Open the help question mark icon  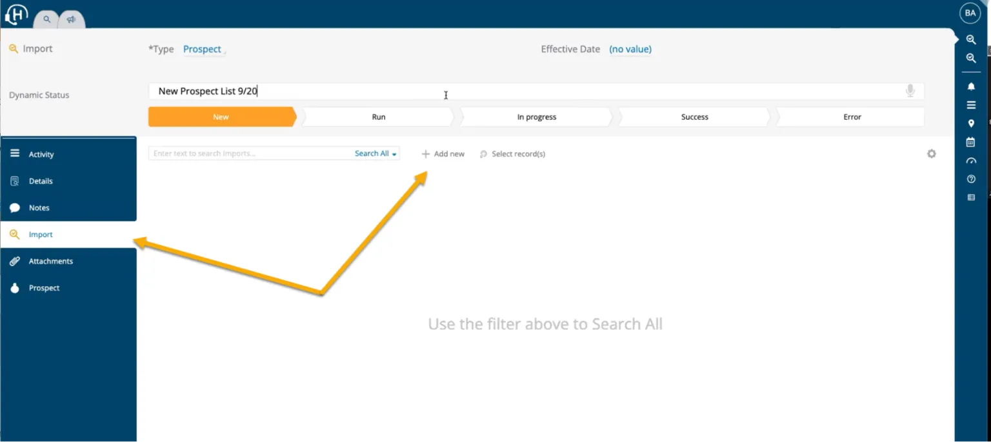[x=971, y=179]
